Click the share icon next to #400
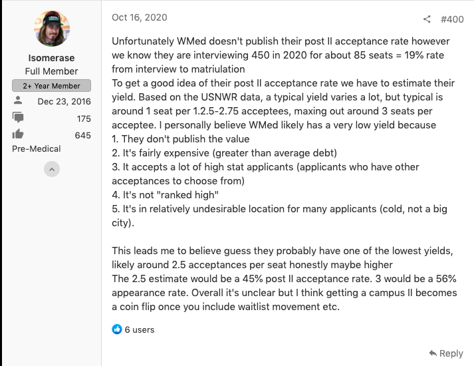The height and width of the screenshot is (366, 474). 427,19
